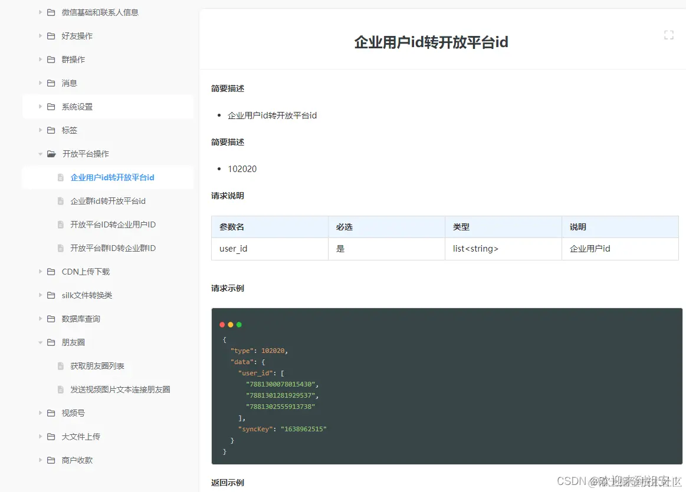Viewport: 686px width, 492px height.
Task: Click the 请求示例 heading
Action: point(228,288)
